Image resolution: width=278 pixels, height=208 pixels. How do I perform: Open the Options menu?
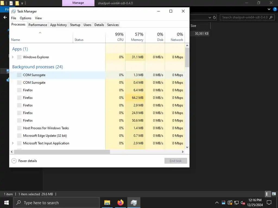[26, 18]
